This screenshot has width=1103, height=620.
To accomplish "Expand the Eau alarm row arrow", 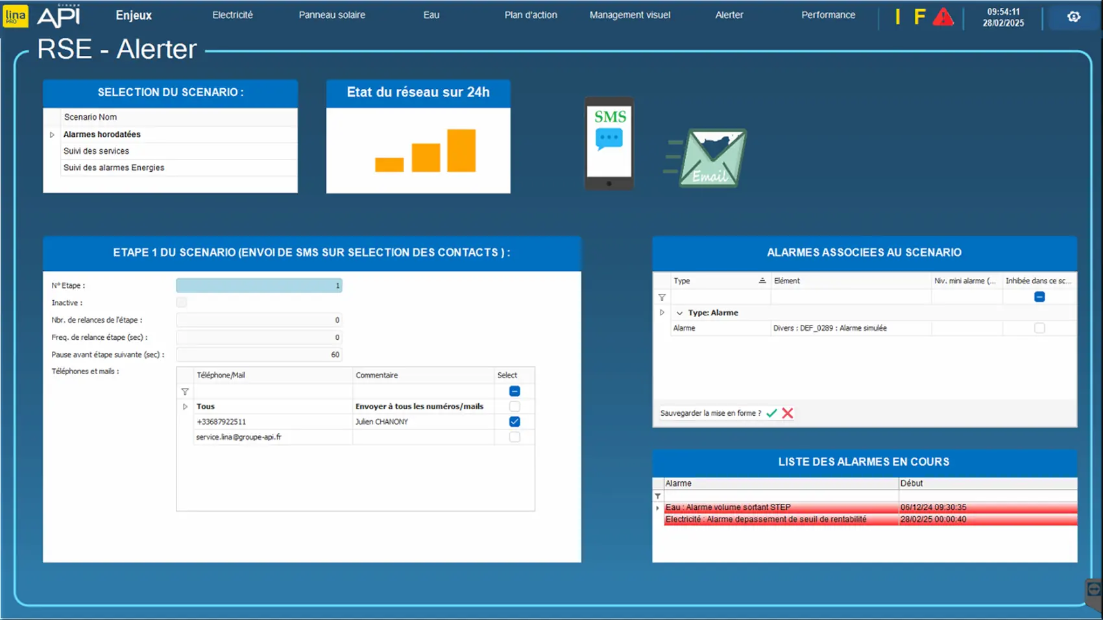I will [x=658, y=508].
